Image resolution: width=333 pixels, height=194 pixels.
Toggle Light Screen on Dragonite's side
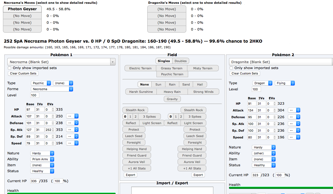coord(193,123)
